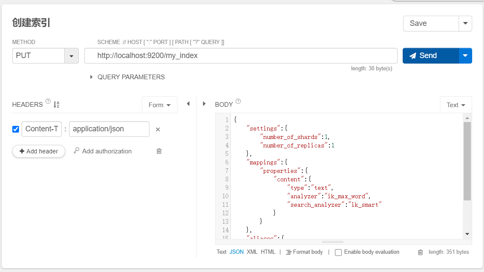
Task: Collapse the headers panel with left arrow
Action: tap(188, 104)
